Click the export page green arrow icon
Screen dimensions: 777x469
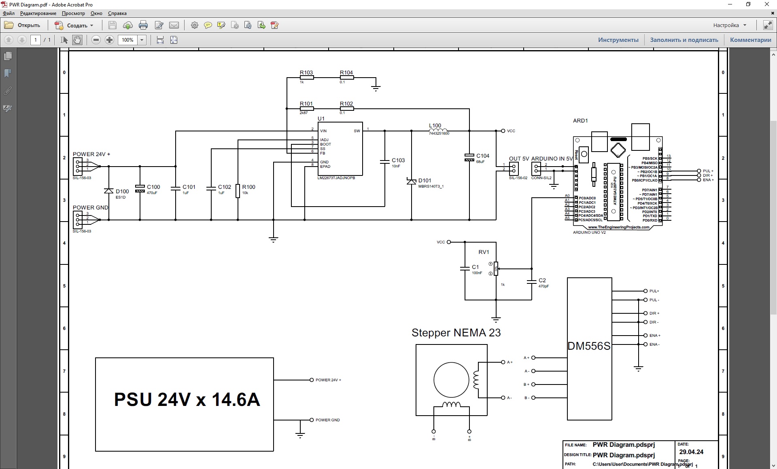click(x=261, y=25)
